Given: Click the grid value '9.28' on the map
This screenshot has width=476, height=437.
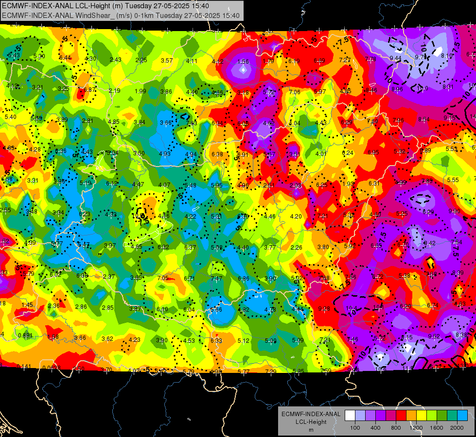Looking at the screenshot, I should 324,309.
